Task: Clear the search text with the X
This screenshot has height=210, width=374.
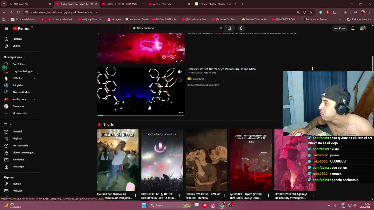Action: (x=221, y=28)
